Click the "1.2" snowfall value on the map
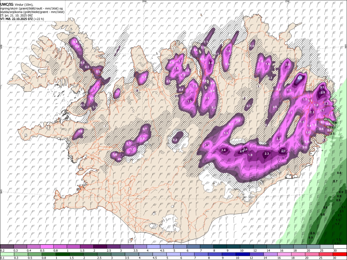Viewport: 347px width, 260px height. [x=133, y=149]
